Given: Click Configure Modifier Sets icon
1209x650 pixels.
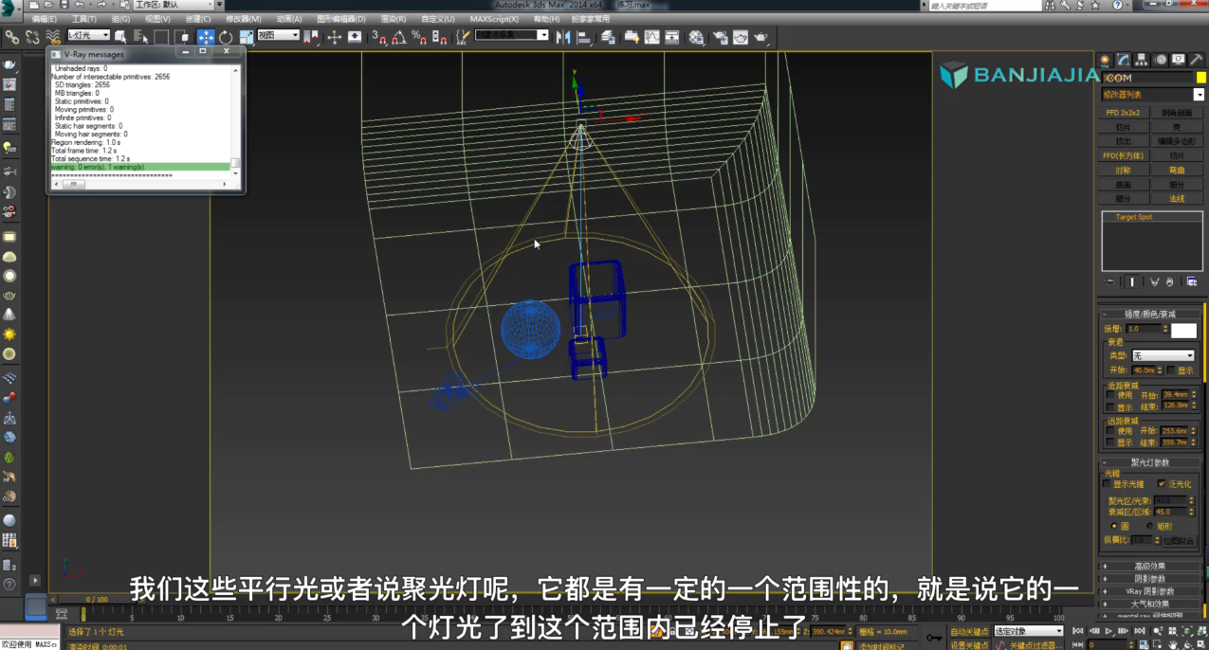Looking at the screenshot, I should [1192, 281].
